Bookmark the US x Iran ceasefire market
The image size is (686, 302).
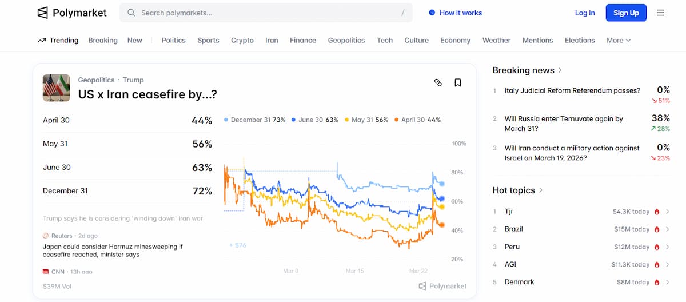click(458, 82)
